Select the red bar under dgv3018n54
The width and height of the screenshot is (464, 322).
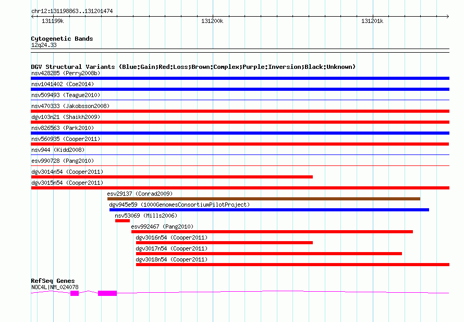coord(292,265)
